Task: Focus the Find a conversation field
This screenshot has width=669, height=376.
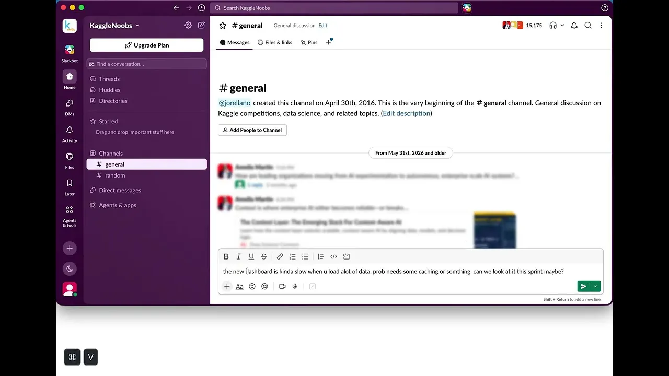Action: (147, 64)
